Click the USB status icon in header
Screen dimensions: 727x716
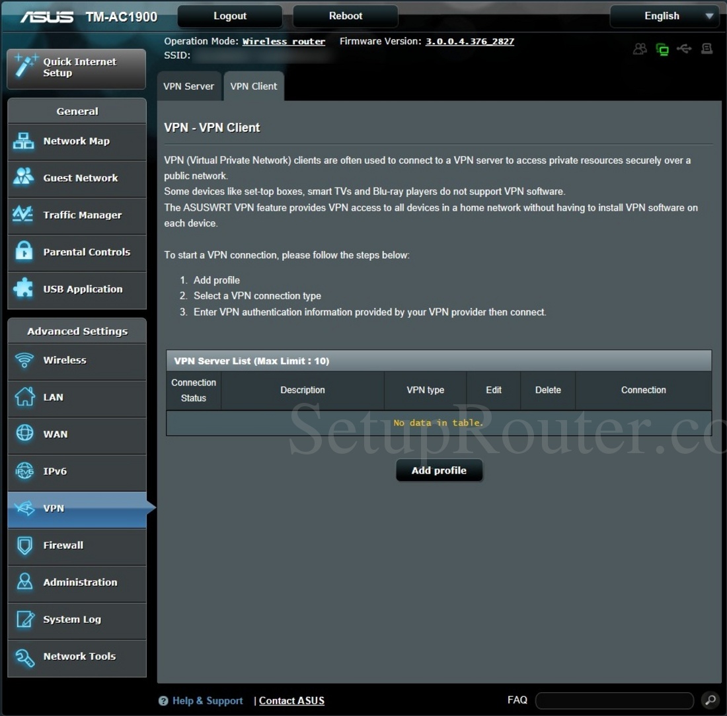684,48
